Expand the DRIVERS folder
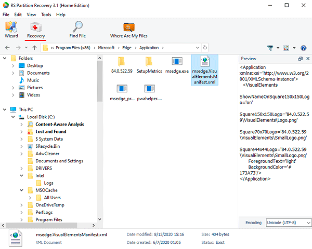 (x=21, y=168)
